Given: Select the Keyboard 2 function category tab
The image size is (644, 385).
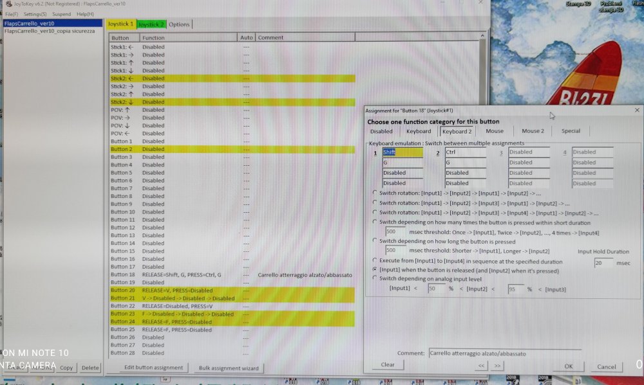Looking at the screenshot, I should pyautogui.click(x=457, y=131).
